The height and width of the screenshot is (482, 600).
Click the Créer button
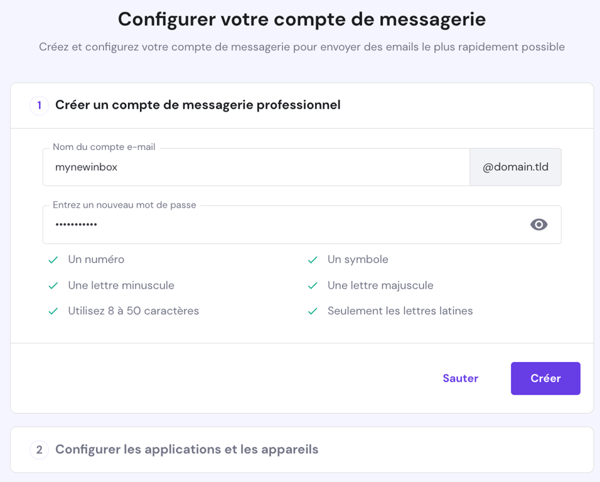(545, 378)
